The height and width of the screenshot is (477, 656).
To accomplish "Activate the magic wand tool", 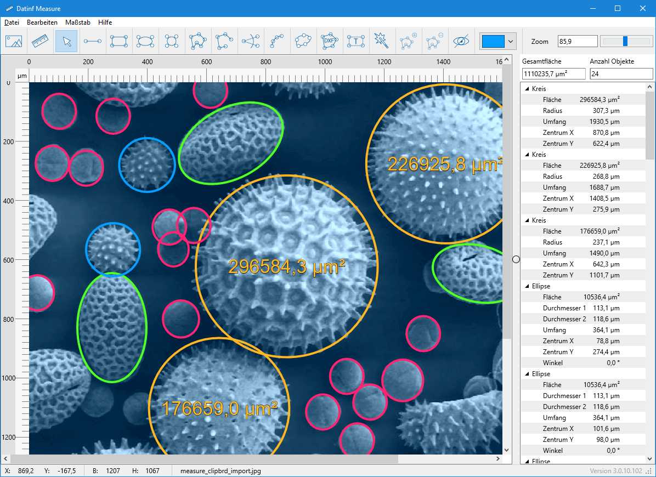I will pyautogui.click(x=381, y=41).
